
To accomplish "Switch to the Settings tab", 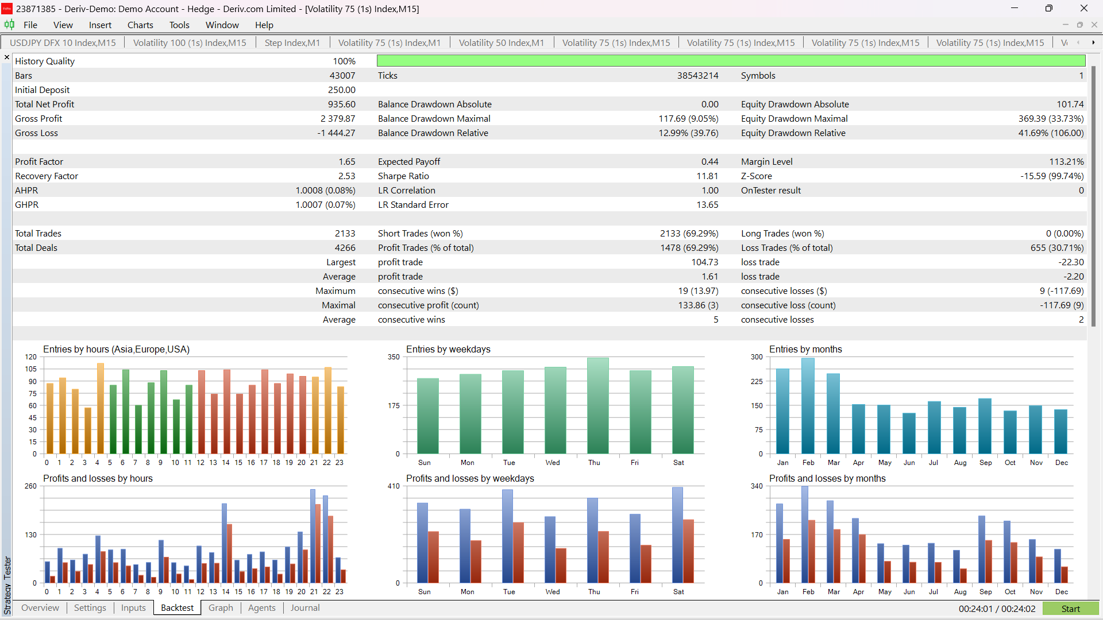I will click(x=90, y=608).
